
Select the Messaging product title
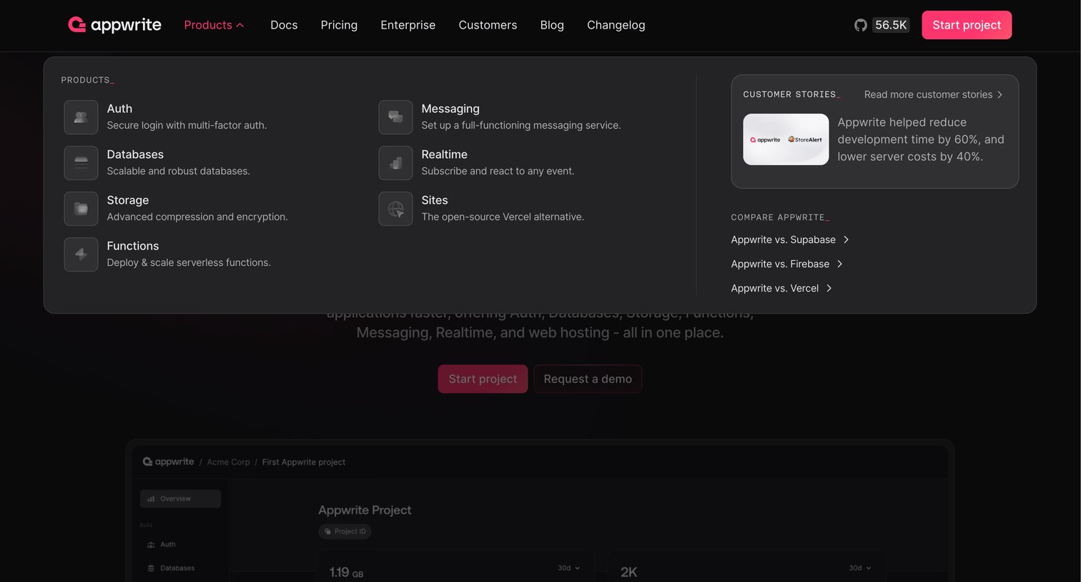450,109
